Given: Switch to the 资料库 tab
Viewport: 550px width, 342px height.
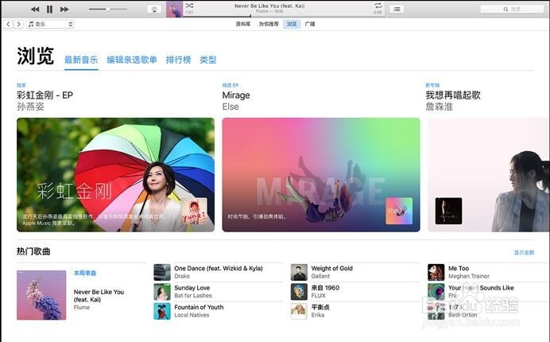Looking at the screenshot, I should 243,24.
